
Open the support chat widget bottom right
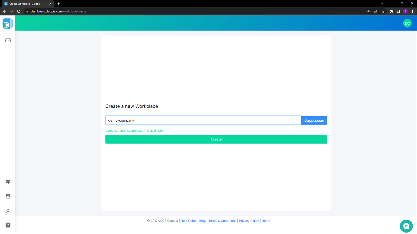(x=406, y=226)
